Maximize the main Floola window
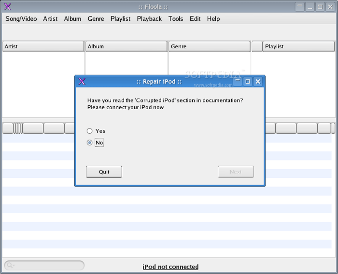This screenshot has height=274, width=338. click(x=320, y=7)
